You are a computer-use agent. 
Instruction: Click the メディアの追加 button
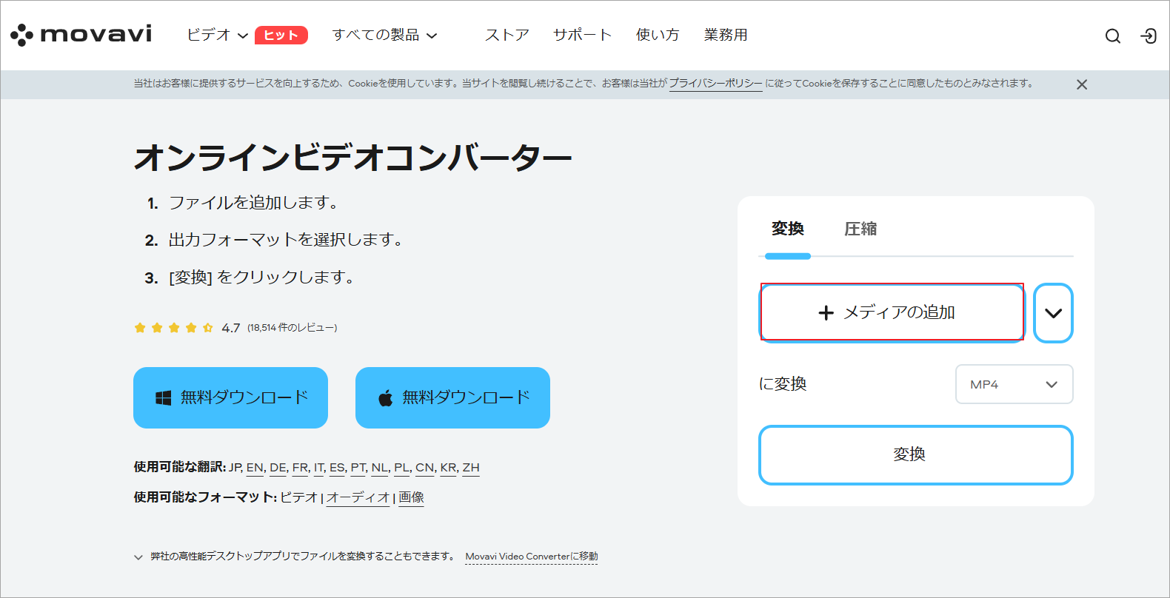pos(892,312)
